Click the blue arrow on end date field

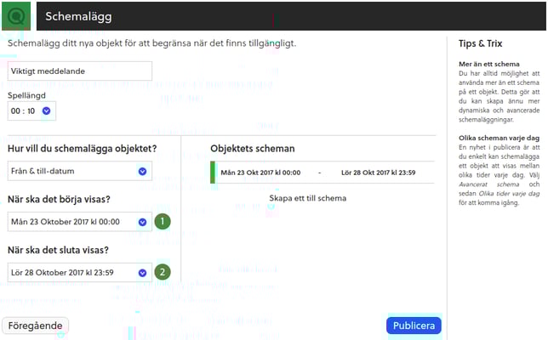[142, 273]
